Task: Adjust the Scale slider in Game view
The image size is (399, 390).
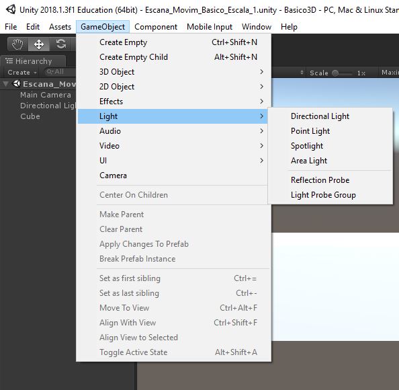Action: [x=343, y=73]
